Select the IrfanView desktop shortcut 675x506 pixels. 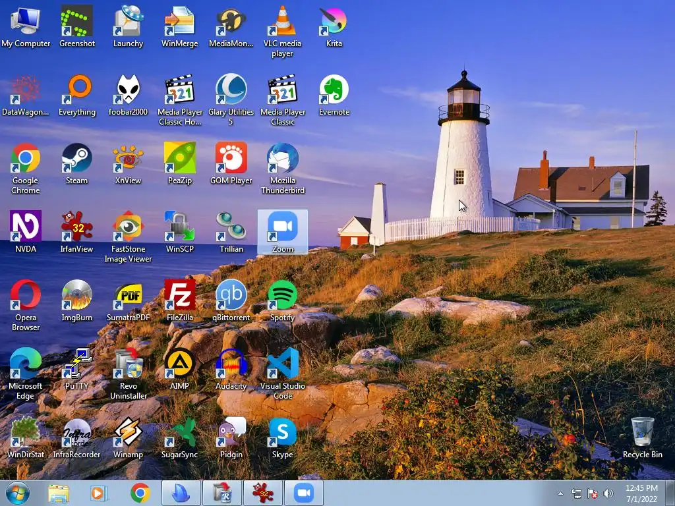click(76, 233)
